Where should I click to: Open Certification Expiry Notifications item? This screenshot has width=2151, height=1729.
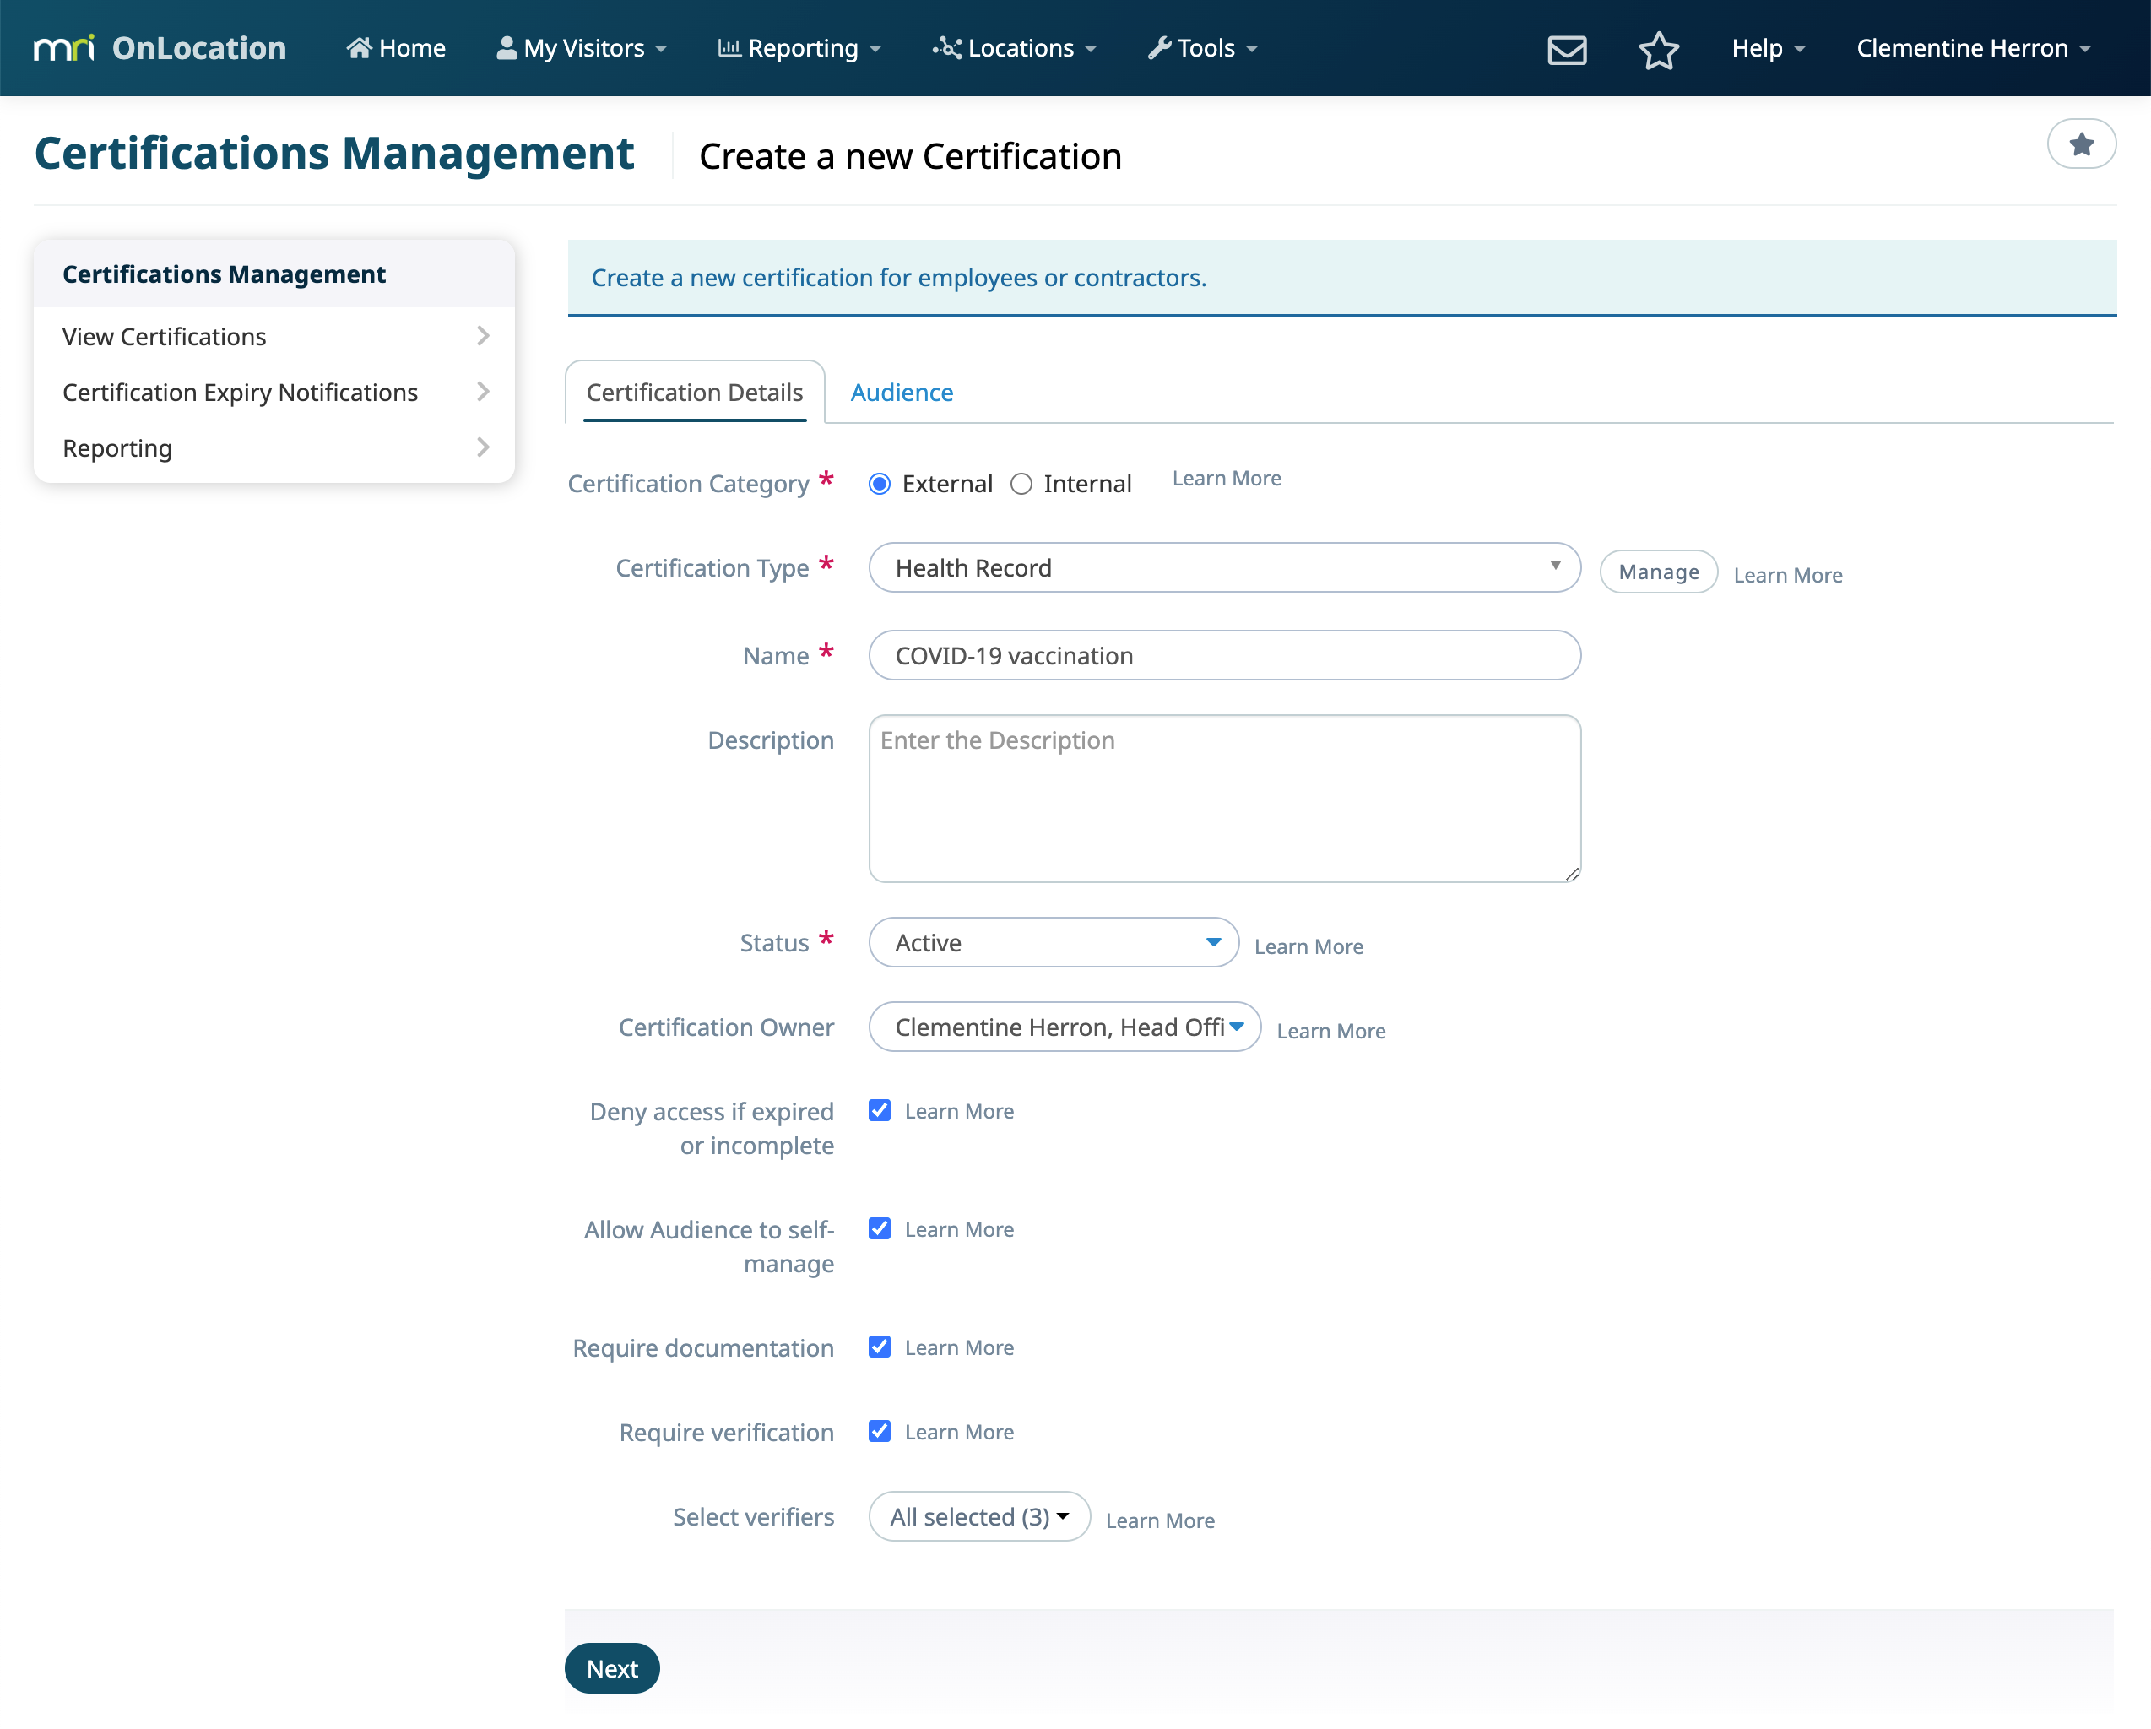click(274, 392)
